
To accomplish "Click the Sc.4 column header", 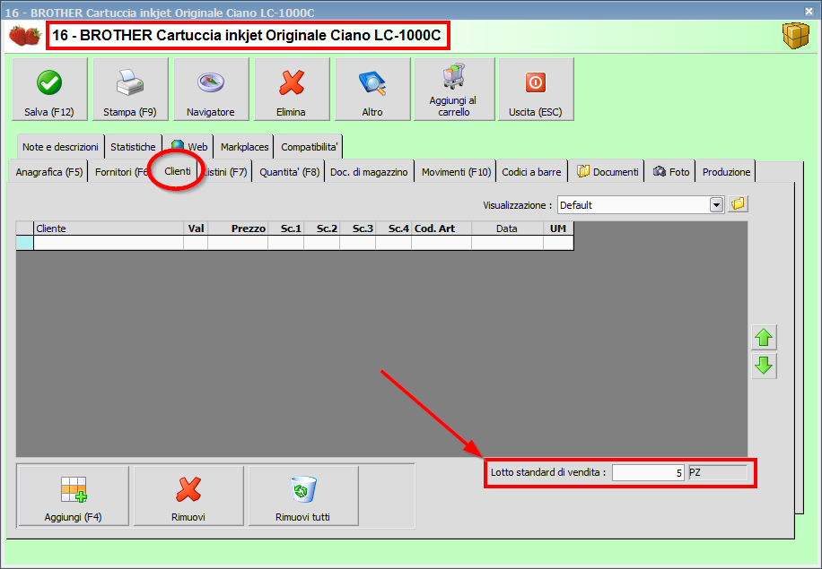I will pos(394,228).
